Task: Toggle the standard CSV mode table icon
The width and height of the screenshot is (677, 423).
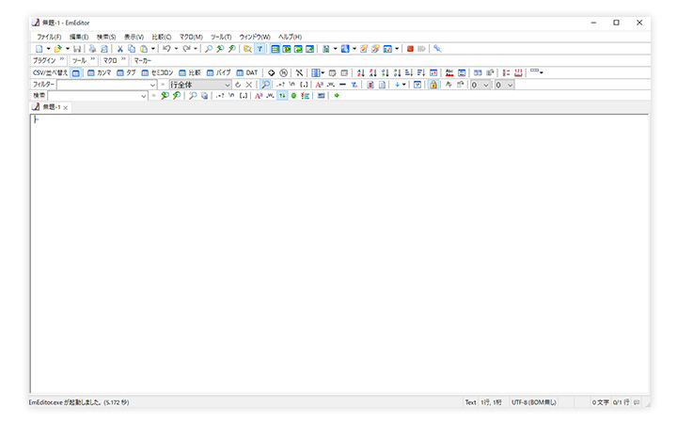Action: click(x=77, y=72)
